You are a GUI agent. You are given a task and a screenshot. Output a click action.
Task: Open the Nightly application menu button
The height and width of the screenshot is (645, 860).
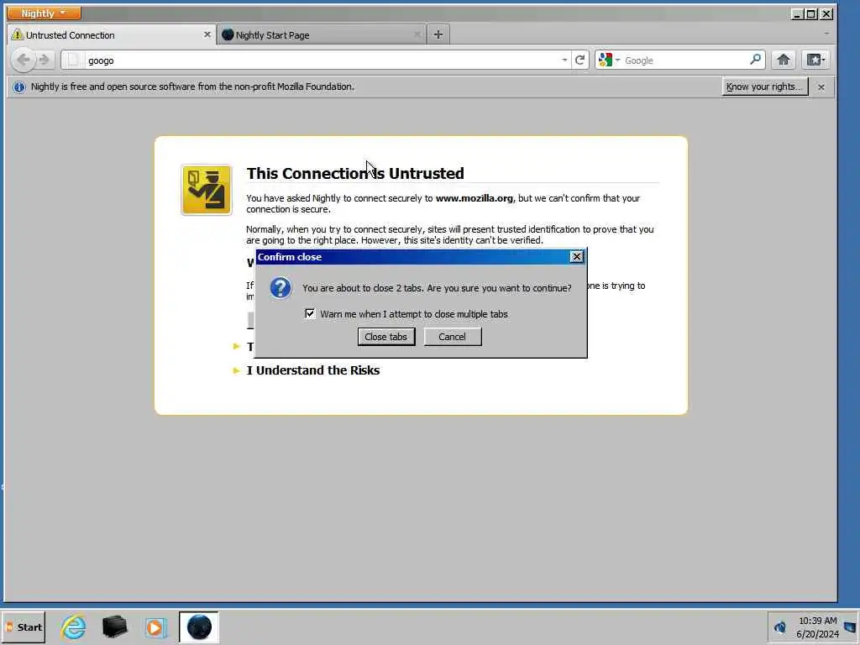click(44, 13)
